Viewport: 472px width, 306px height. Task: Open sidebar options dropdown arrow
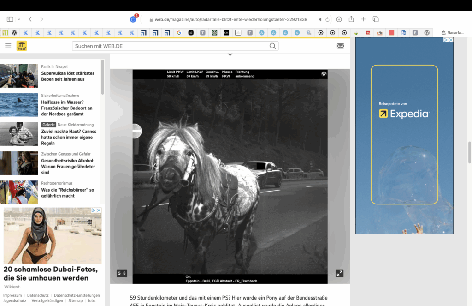pyautogui.click(x=19, y=19)
